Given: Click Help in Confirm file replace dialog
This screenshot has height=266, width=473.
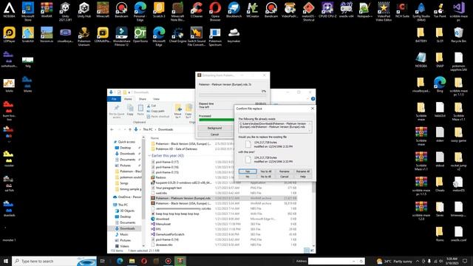Looking at the screenshot, I should click(x=302, y=177).
